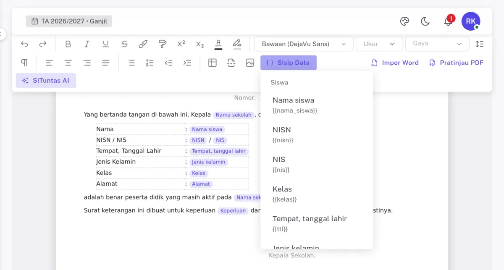Switch to dark mode
The height and width of the screenshot is (270, 504).
point(425,21)
